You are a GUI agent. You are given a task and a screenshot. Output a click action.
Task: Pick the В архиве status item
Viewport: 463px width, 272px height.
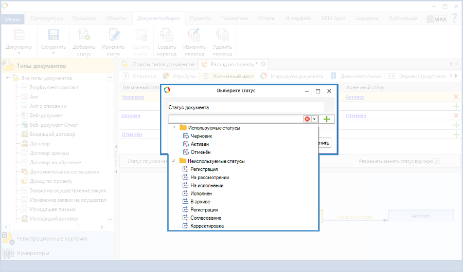click(x=200, y=202)
